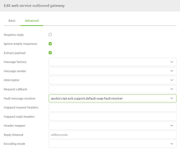
Task: Click the Encoding mode label
Action: tap(14, 144)
